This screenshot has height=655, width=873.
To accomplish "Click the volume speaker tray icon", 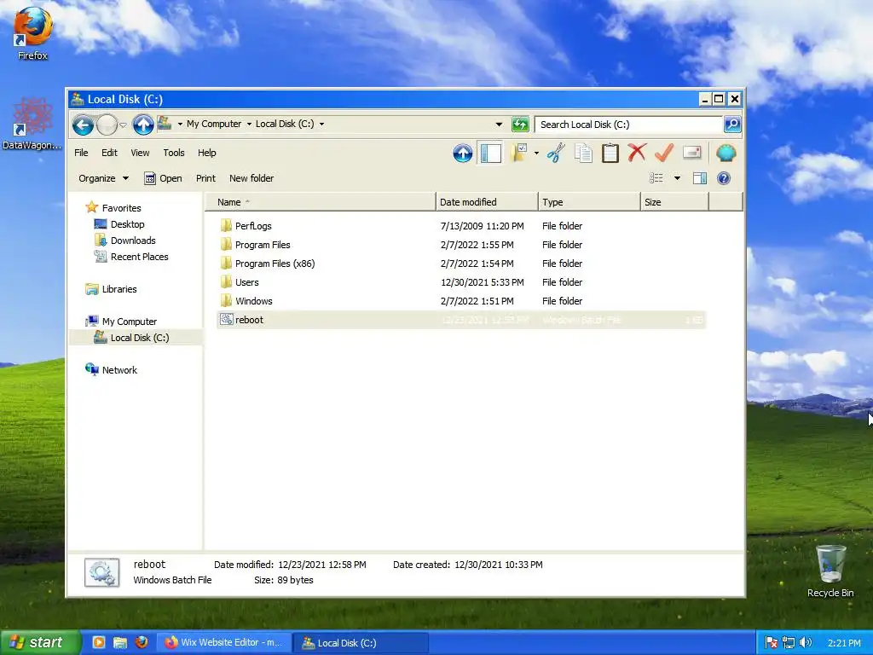I will (805, 643).
